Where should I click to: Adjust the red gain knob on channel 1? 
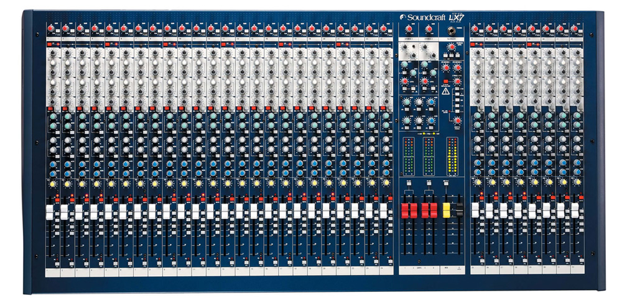coord(51,29)
